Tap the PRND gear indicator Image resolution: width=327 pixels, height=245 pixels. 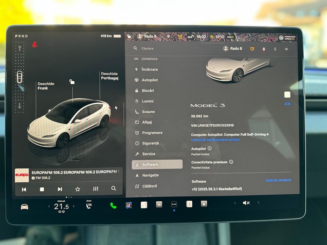22,36
